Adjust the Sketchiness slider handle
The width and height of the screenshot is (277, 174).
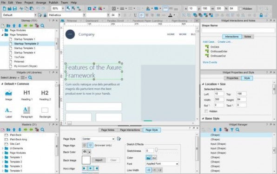point(156,150)
